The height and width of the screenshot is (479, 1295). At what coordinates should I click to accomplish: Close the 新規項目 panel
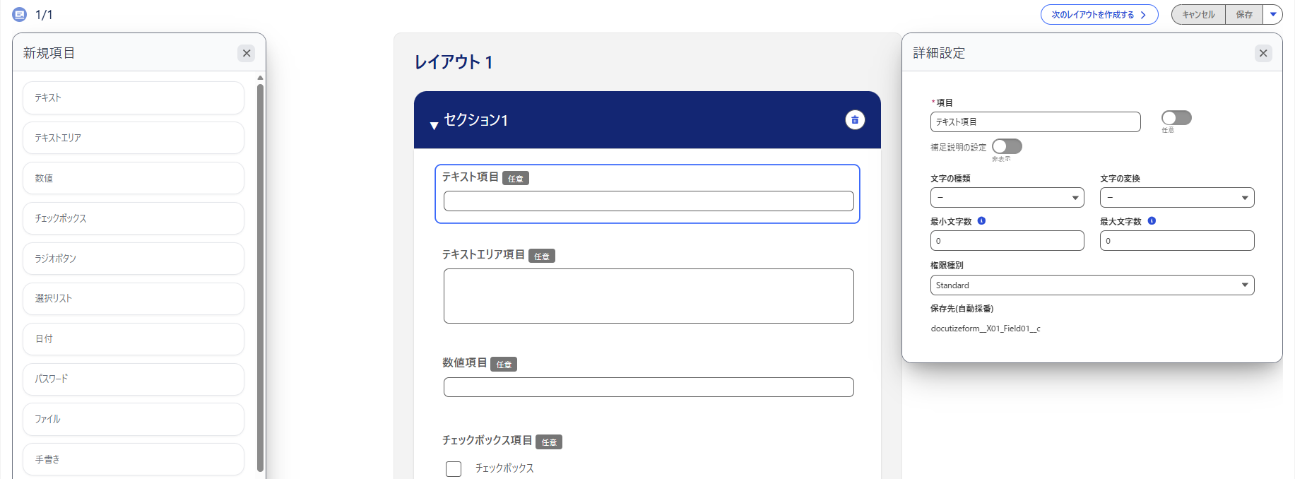[x=247, y=53]
